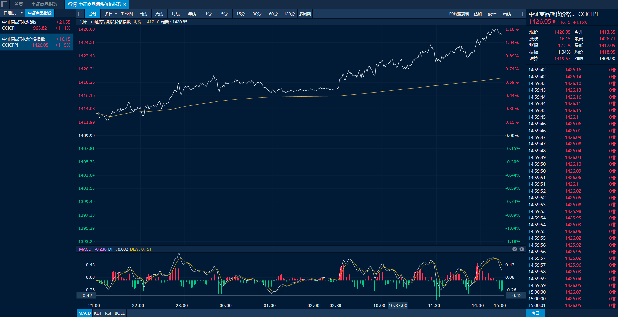Open F9深度资料
The height and width of the screenshot is (317, 618).
pyautogui.click(x=459, y=14)
